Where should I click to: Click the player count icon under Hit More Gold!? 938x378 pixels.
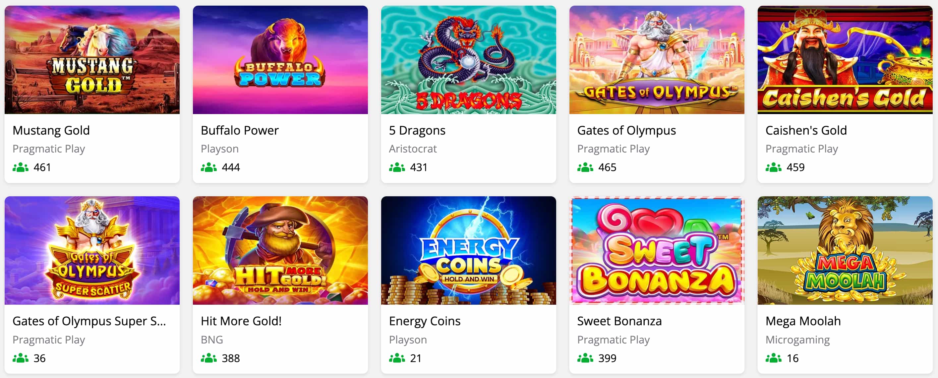click(x=208, y=358)
